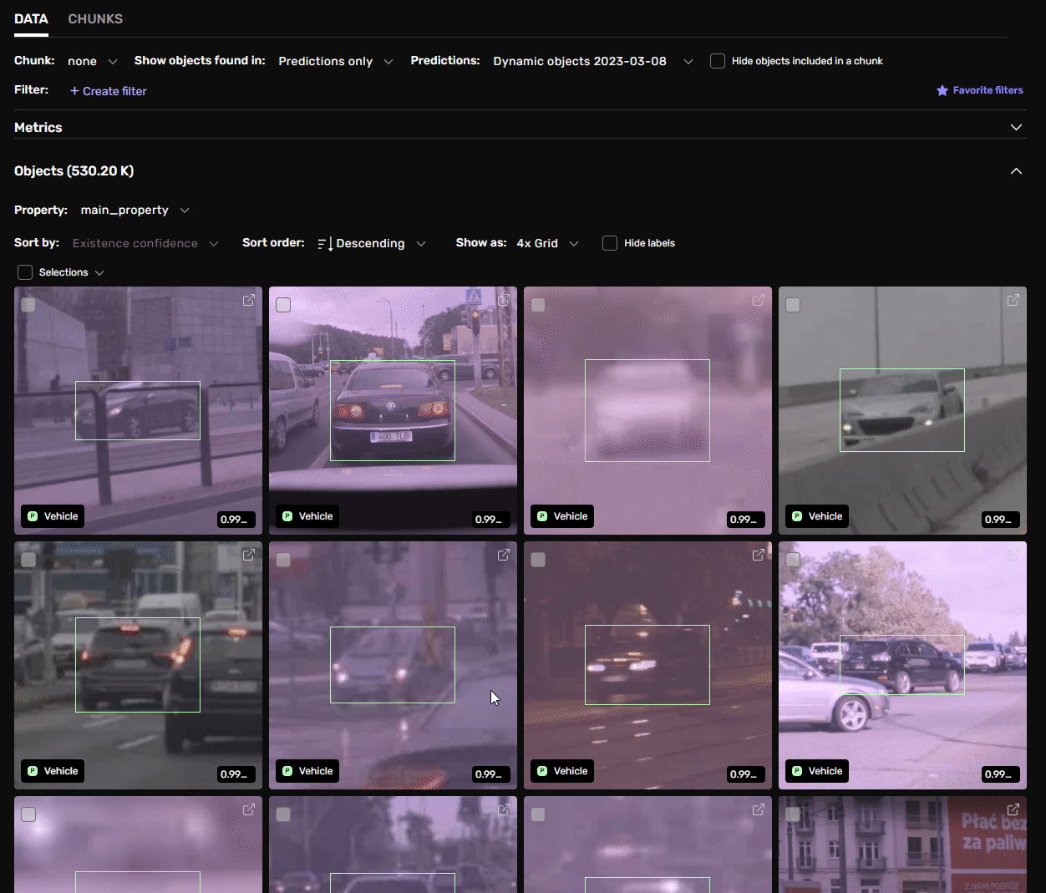Check the Selections checkbox
Screen dimensions: 1046x893
click(x=25, y=272)
